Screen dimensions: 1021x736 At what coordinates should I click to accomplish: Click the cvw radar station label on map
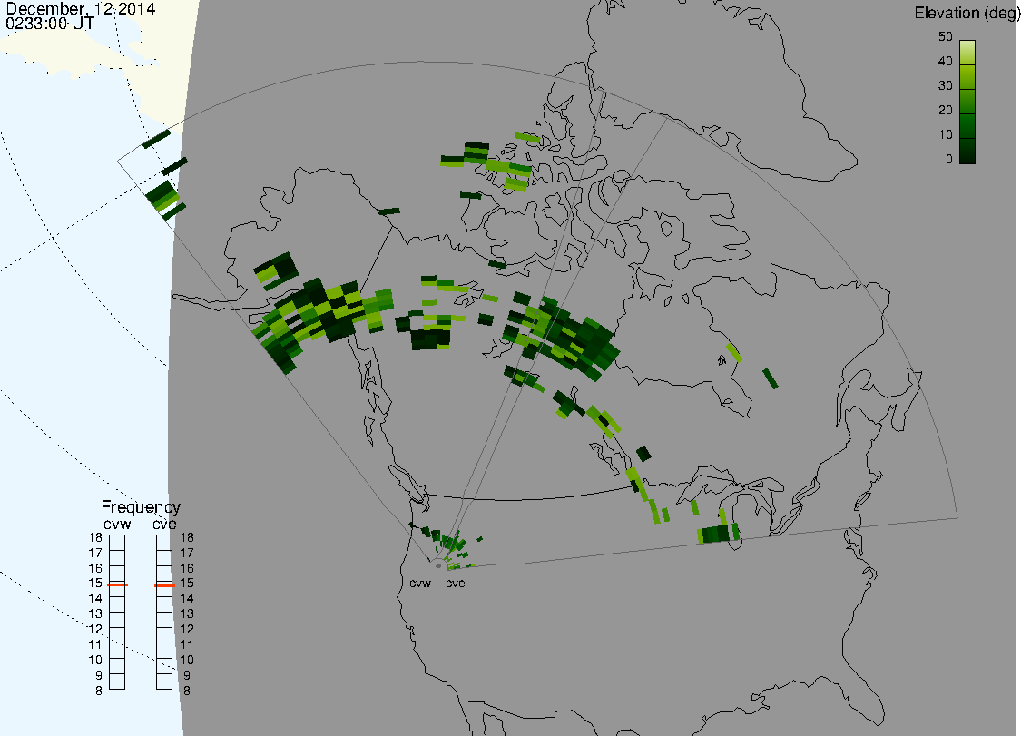(x=420, y=584)
